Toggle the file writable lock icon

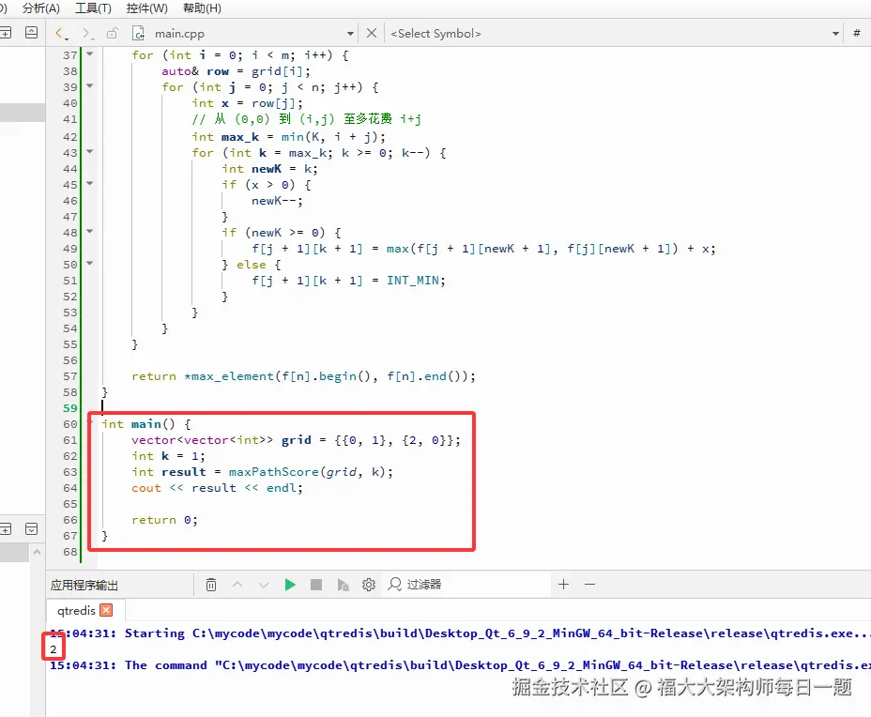[113, 34]
